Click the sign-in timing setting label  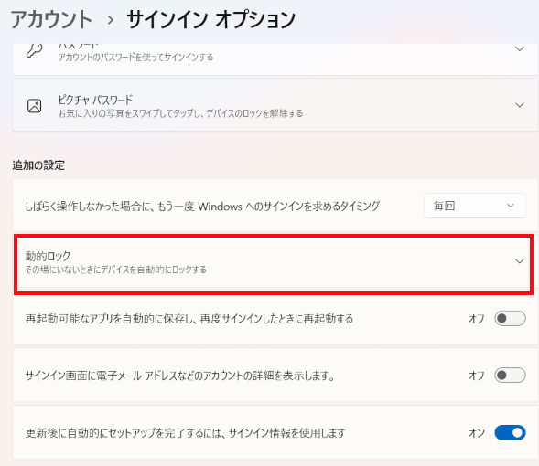(x=202, y=206)
